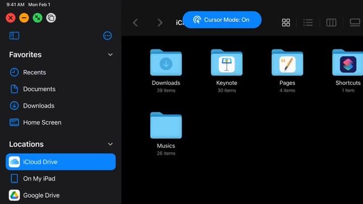Click the Google Drive logo icon
Viewport: 363px width, 204px height.
pos(14,195)
